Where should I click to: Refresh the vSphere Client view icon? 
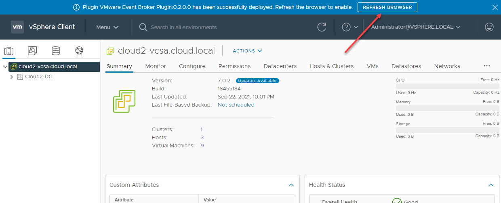coord(322,27)
